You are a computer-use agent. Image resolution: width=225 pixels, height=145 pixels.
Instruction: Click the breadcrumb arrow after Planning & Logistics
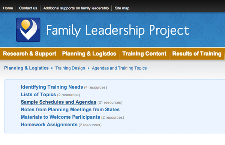[x=52, y=68]
